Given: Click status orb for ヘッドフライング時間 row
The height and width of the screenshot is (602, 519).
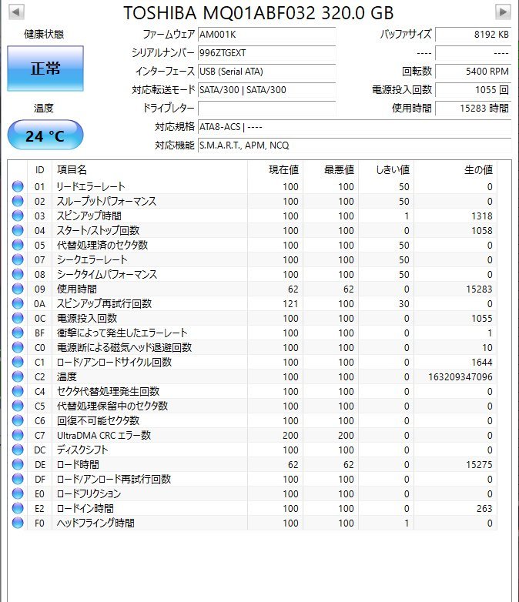Looking at the screenshot, I should pyautogui.click(x=18, y=523).
